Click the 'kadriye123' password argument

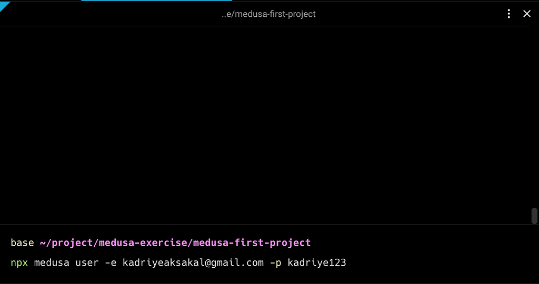click(x=316, y=262)
